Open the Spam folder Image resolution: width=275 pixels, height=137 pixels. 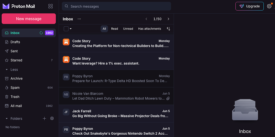tap(15, 88)
